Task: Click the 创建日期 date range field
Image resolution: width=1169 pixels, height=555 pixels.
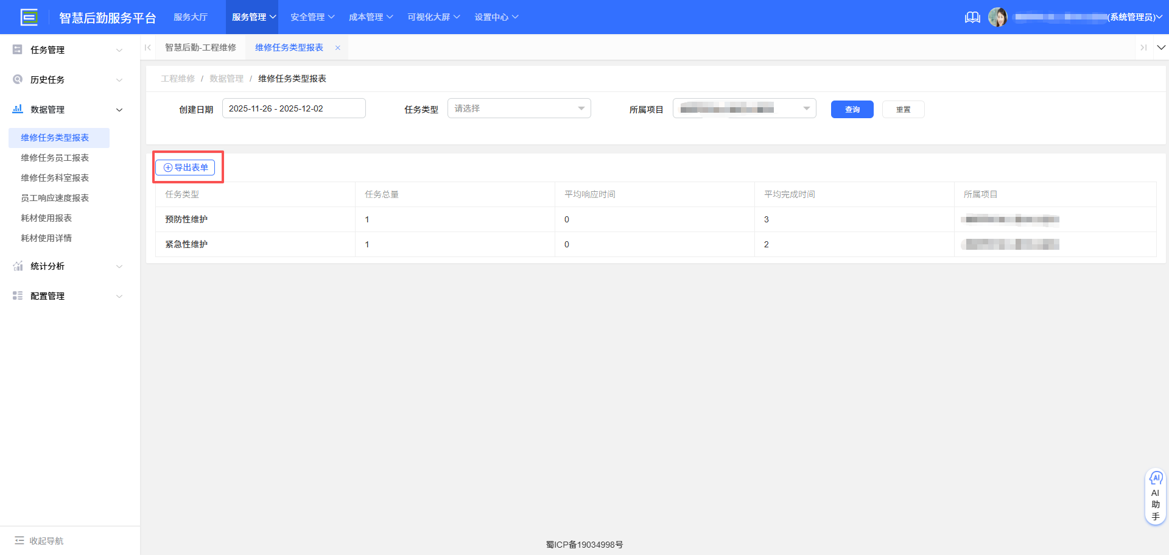Action: (293, 108)
